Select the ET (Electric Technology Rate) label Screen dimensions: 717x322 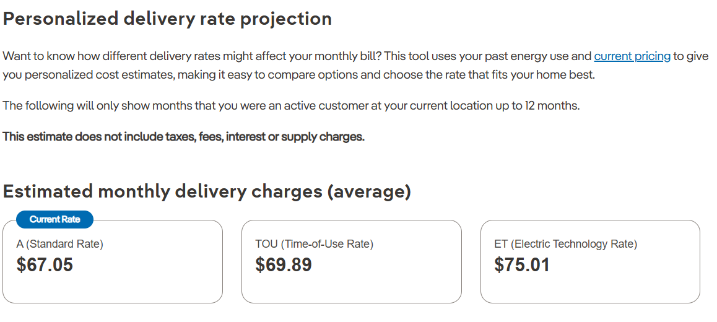566,244
